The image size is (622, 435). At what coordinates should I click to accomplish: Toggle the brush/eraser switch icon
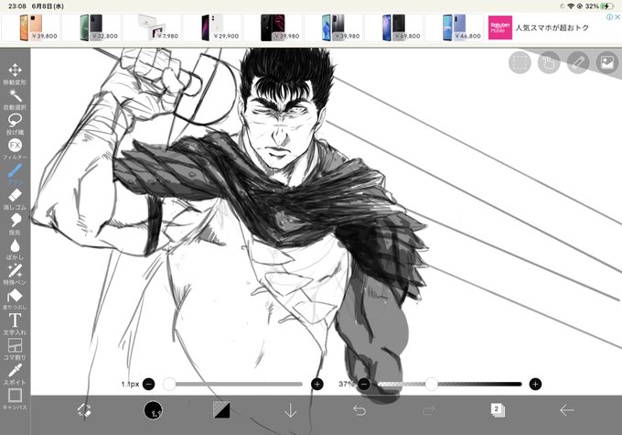pyautogui.click(x=84, y=410)
